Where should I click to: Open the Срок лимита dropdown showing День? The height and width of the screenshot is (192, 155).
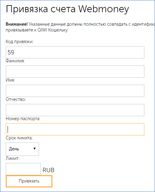pos(22,149)
